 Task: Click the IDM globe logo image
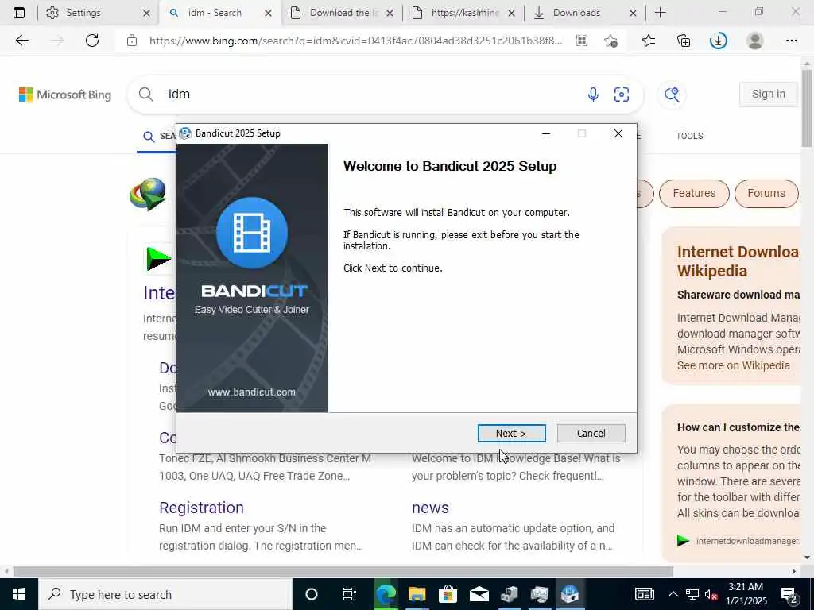148,194
